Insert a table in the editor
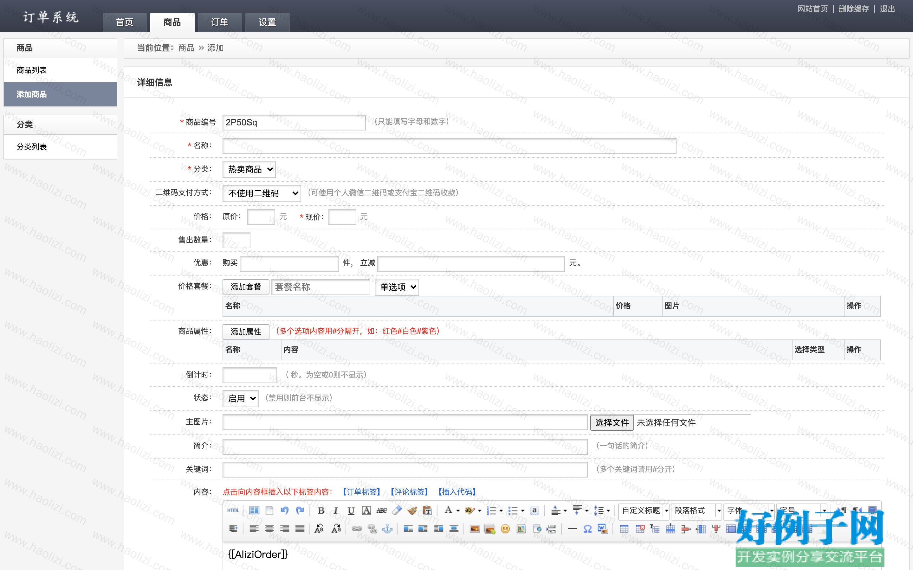The height and width of the screenshot is (570, 913). 625,529
